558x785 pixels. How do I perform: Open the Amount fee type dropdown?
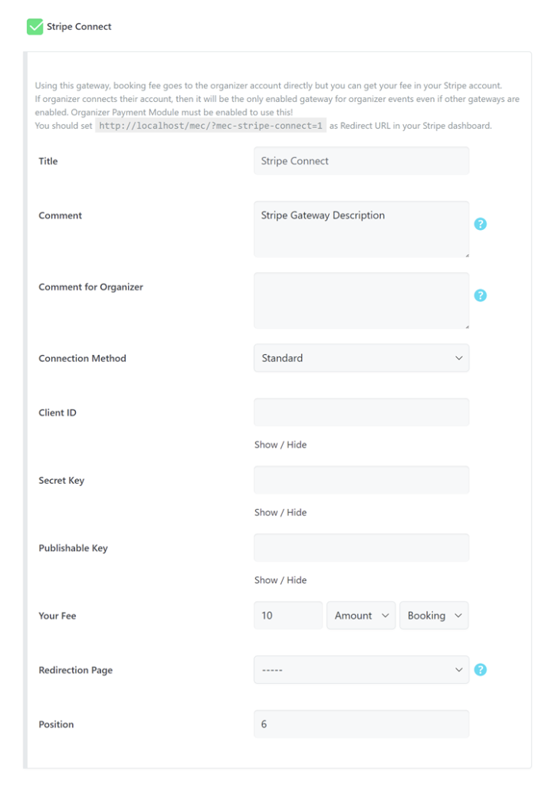click(360, 615)
